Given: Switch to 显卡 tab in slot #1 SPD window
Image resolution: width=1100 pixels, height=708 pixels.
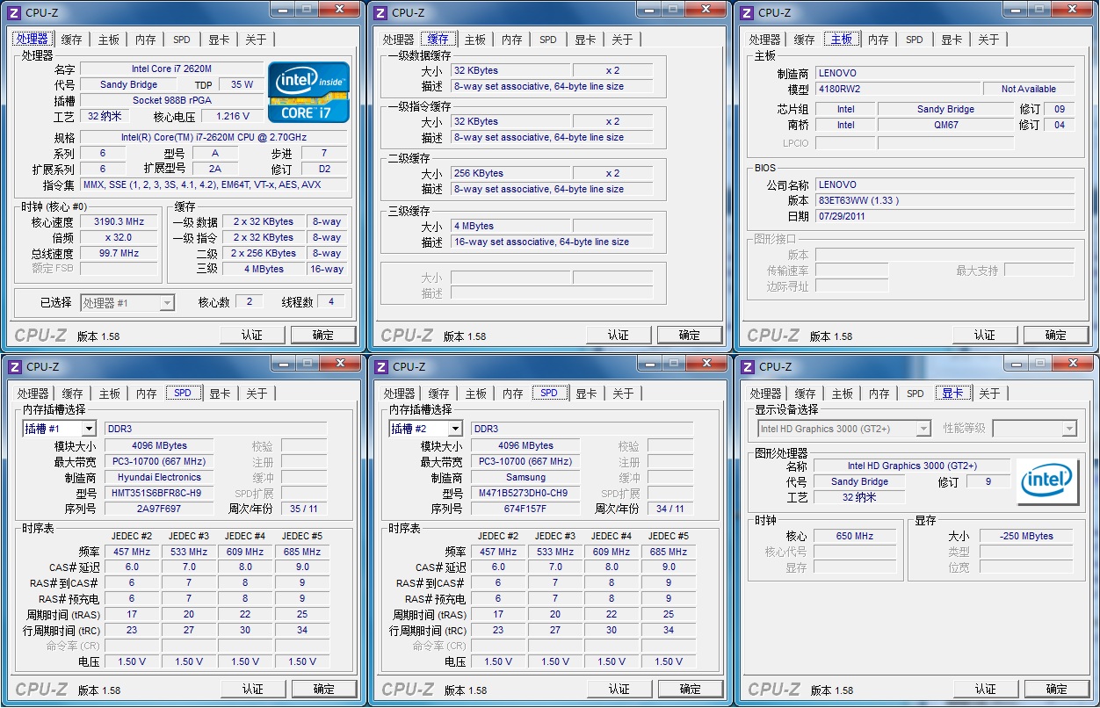Looking at the screenshot, I should [x=220, y=394].
